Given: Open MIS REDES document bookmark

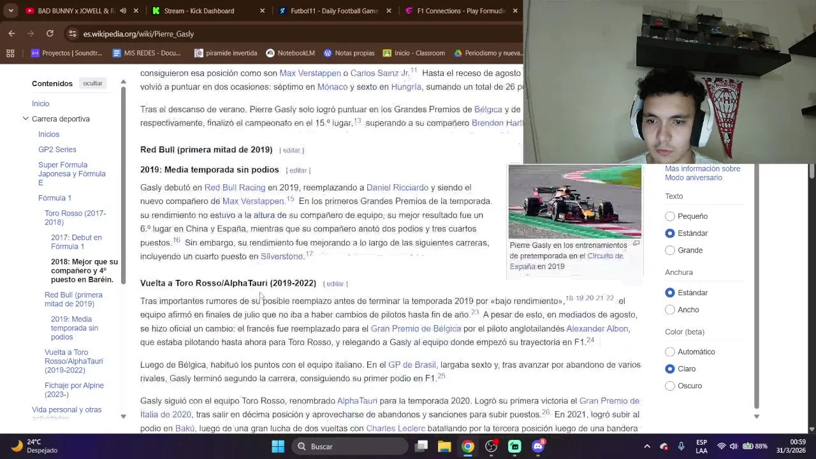Looking at the screenshot, I should (x=147, y=53).
